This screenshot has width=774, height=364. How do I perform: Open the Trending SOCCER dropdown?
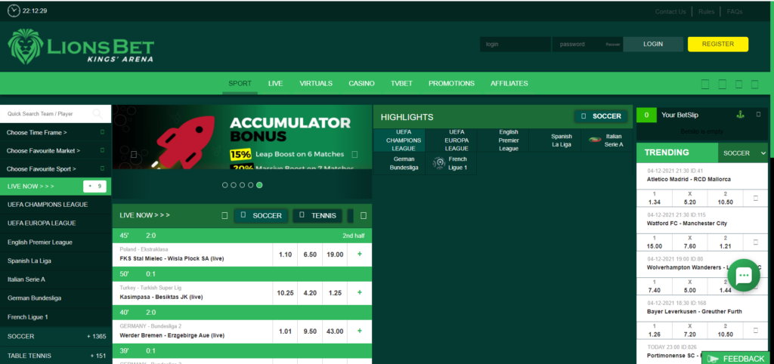742,153
